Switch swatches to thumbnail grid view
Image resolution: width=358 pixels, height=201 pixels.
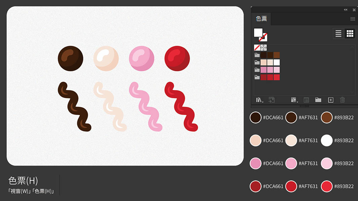coord(350,34)
